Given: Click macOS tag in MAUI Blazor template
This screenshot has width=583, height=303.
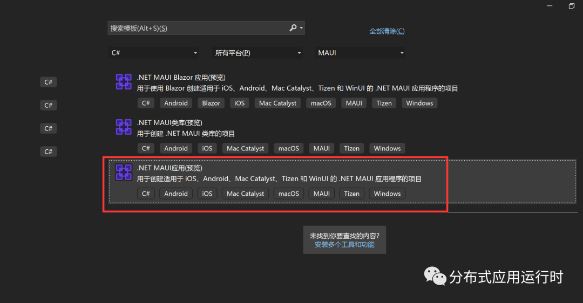Looking at the screenshot, I should (321, 103).
